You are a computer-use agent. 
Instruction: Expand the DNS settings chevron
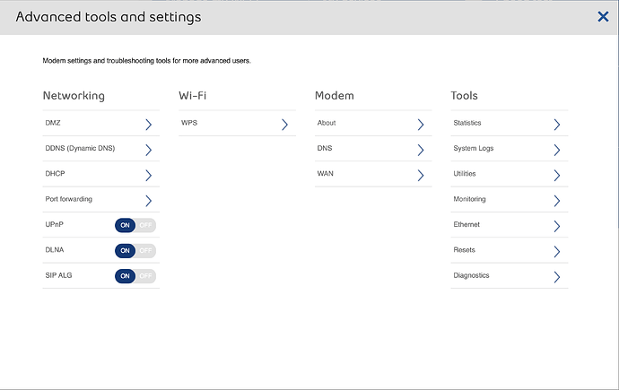420,150
